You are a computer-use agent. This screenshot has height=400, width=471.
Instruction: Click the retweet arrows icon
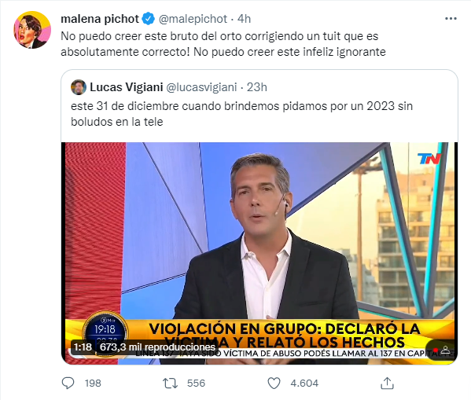point(171,383)
